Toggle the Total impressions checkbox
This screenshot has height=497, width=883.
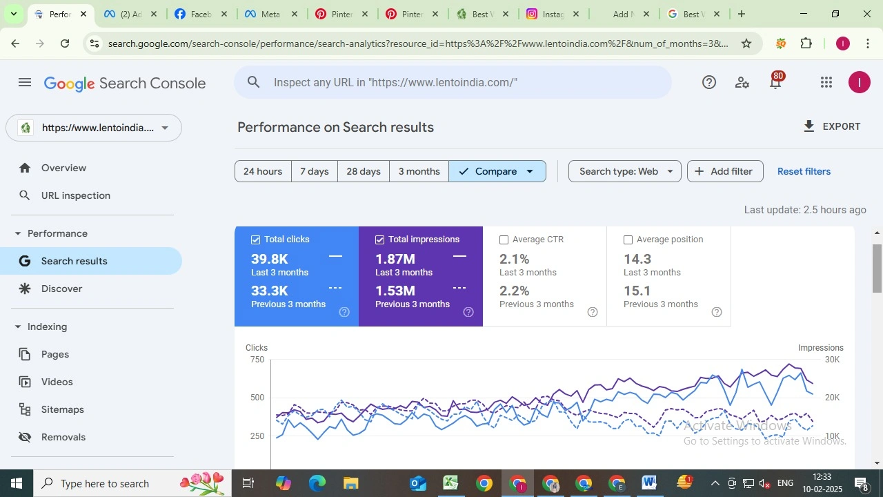point(380,240)
